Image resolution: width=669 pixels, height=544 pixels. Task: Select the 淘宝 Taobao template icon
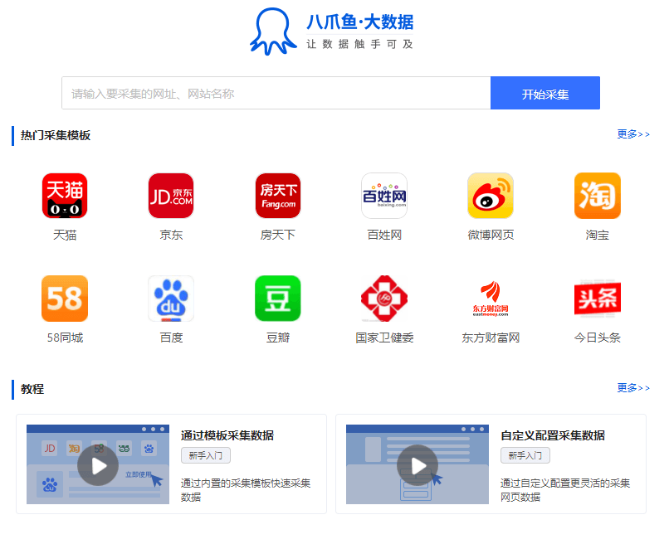pos(598,196)
